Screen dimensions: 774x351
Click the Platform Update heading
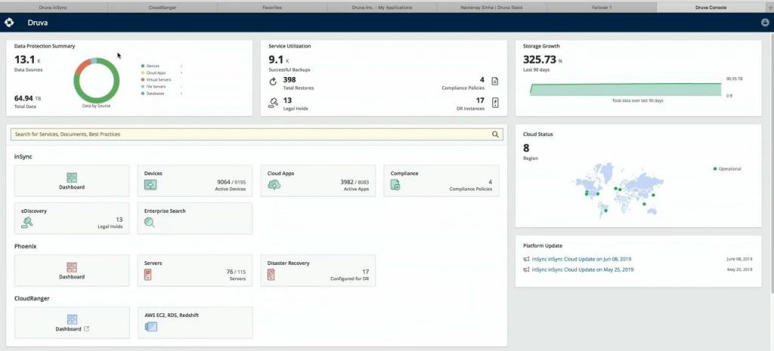(x=543, y=245)
